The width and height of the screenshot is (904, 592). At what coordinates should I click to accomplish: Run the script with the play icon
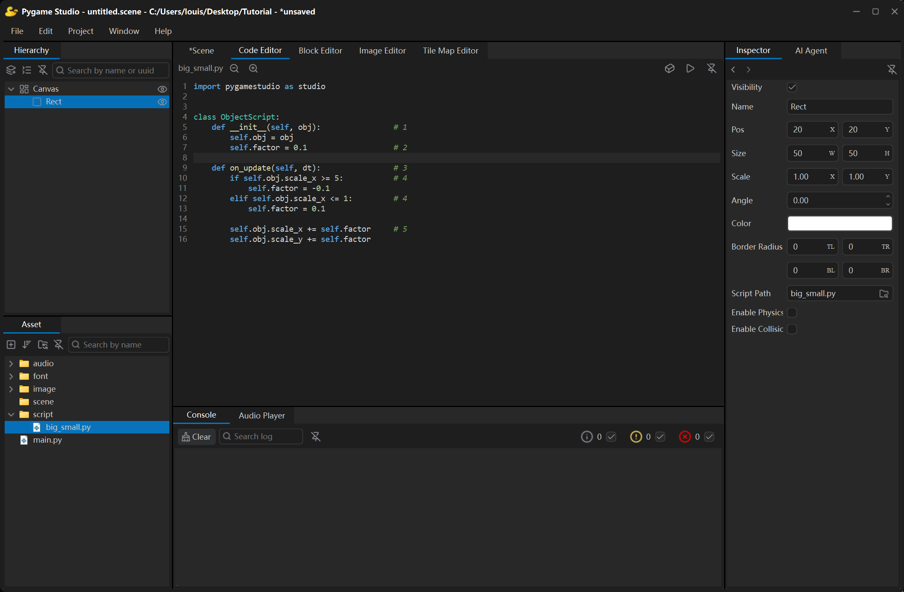(691, 68)
